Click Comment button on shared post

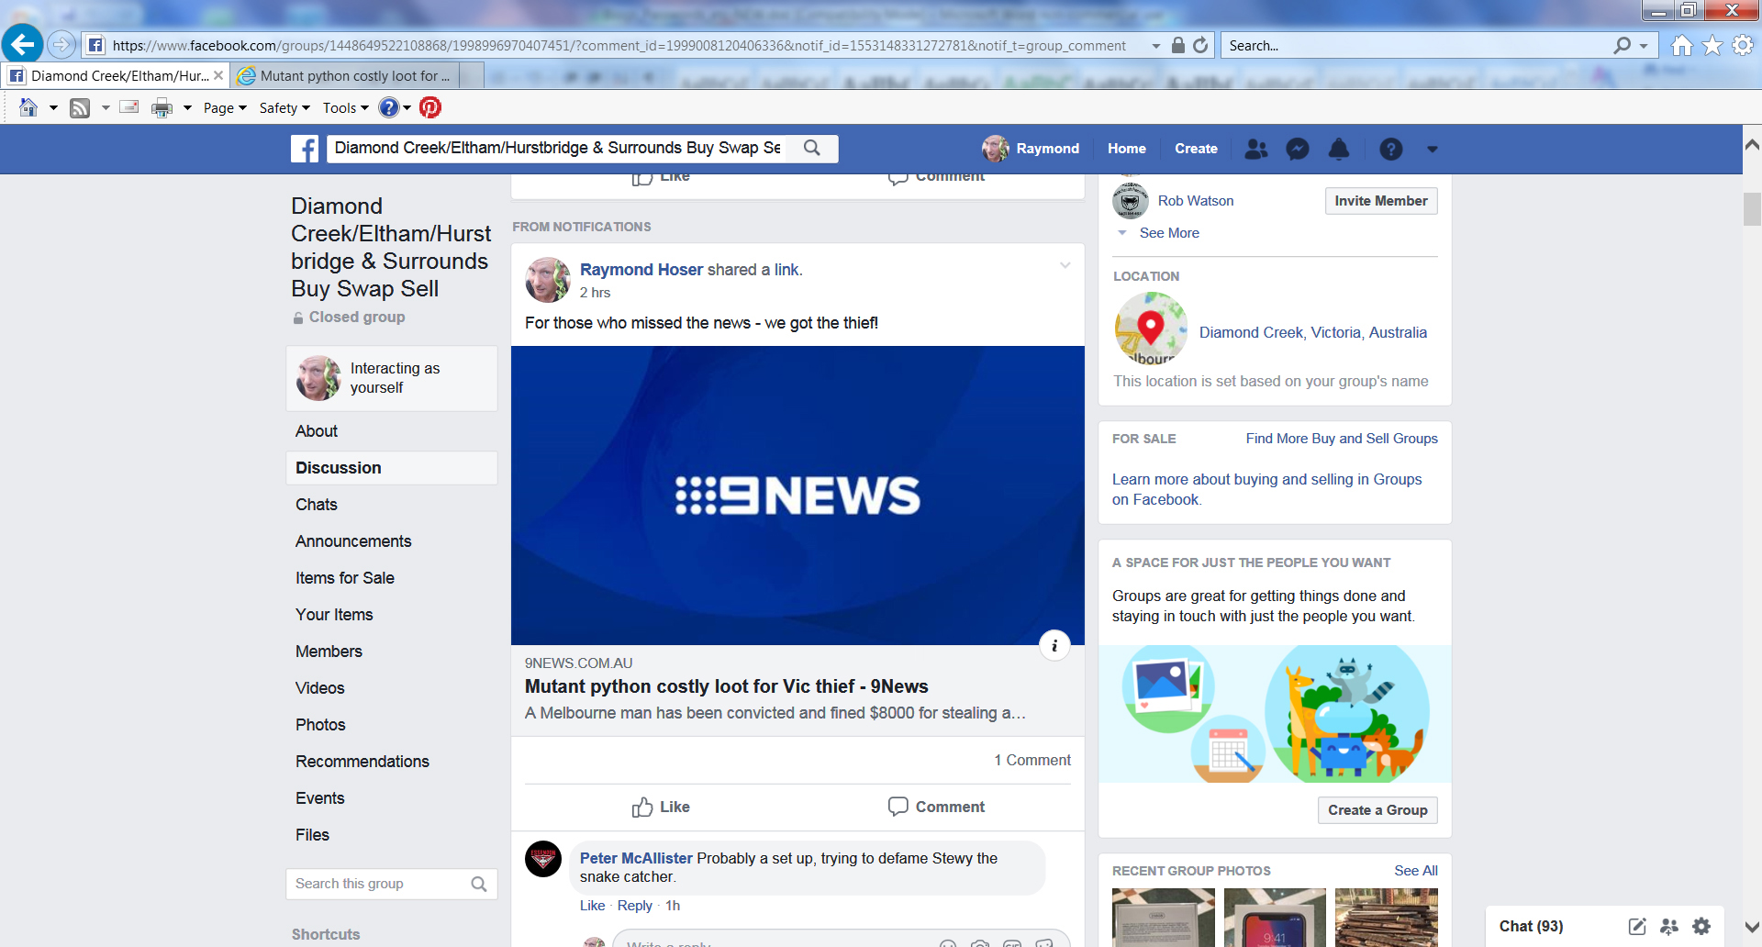click(936, 807)
